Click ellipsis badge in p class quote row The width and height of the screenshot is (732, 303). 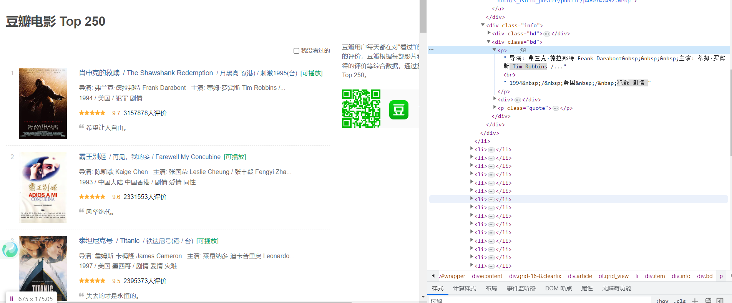tap(556, 108)
